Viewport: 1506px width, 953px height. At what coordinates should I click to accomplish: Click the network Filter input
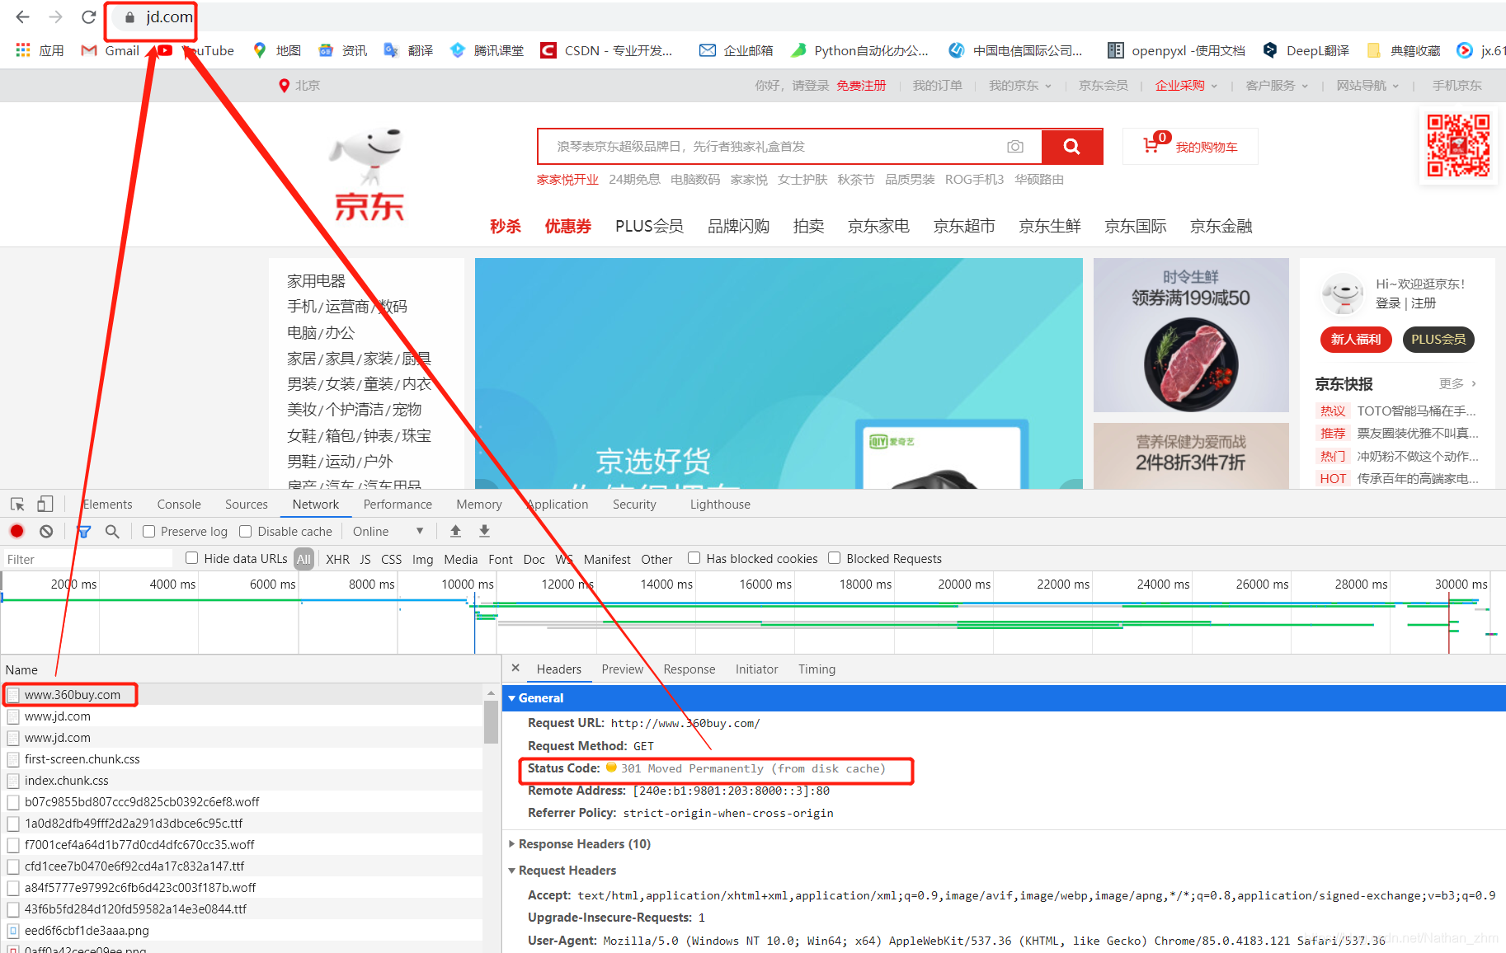(87, 559)
